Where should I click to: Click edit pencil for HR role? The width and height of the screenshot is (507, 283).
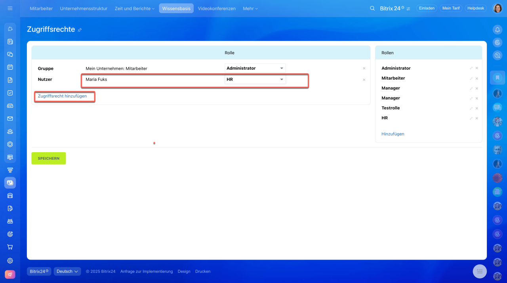click(x=471, y=118)
